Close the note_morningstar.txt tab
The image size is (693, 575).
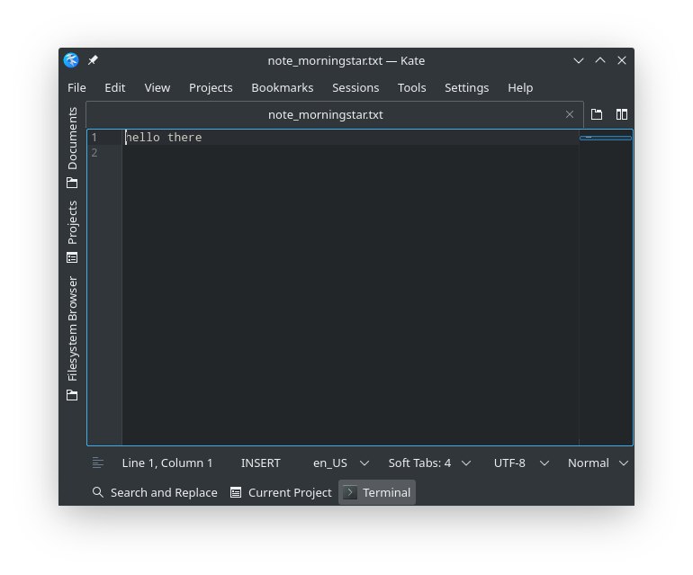569,115
